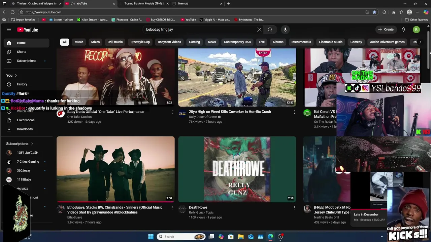This screenshot has width=431, height=242.
Task: Open the 360Jeezy subscription channel
Action: 26,171
